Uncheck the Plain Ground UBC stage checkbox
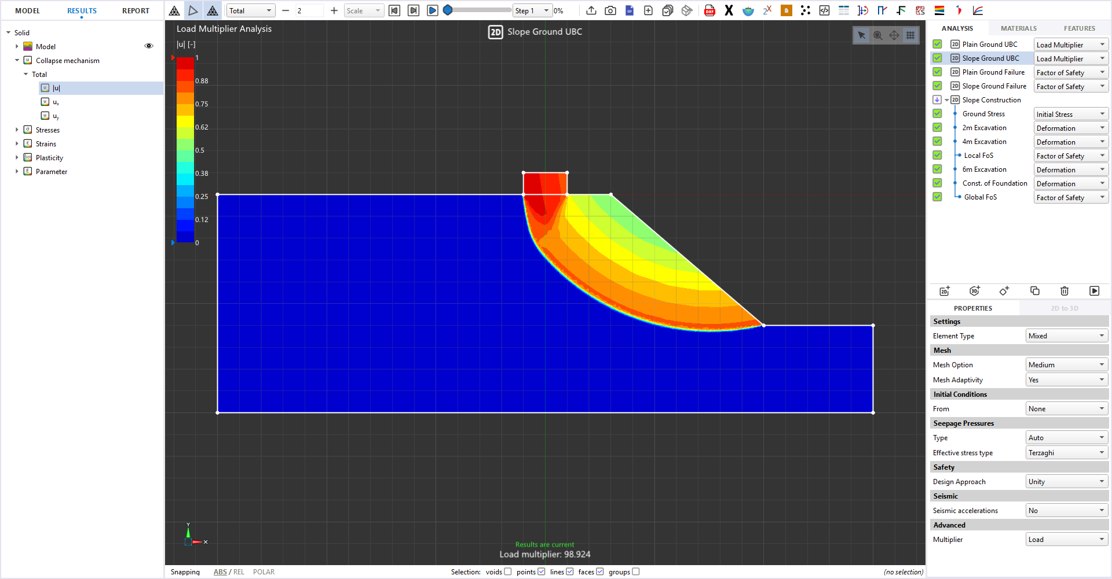 [x=937, y=44]
